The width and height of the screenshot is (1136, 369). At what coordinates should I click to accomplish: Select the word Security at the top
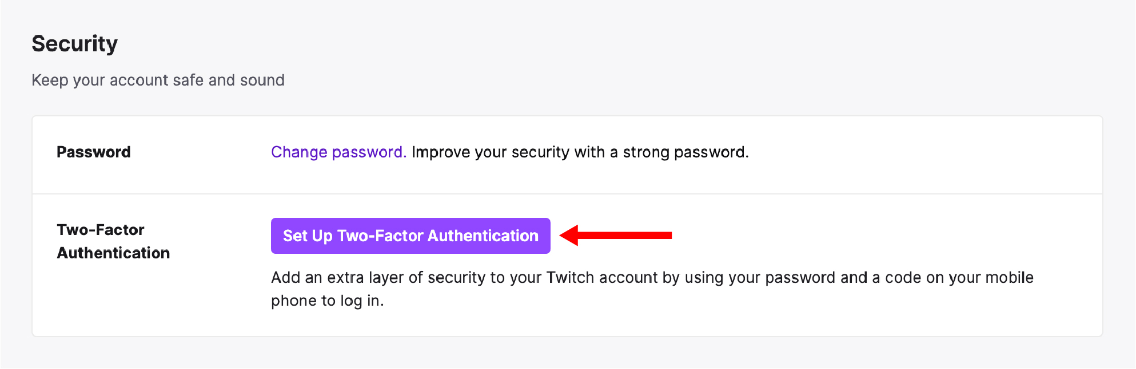coord(75,43)
